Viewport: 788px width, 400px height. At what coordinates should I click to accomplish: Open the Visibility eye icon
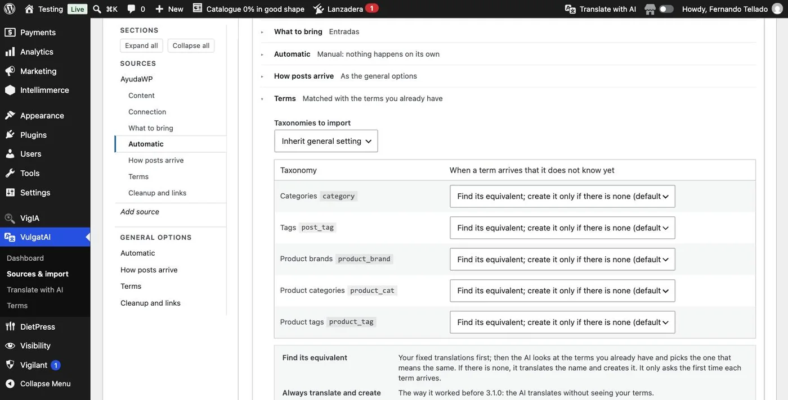(10, 346)
